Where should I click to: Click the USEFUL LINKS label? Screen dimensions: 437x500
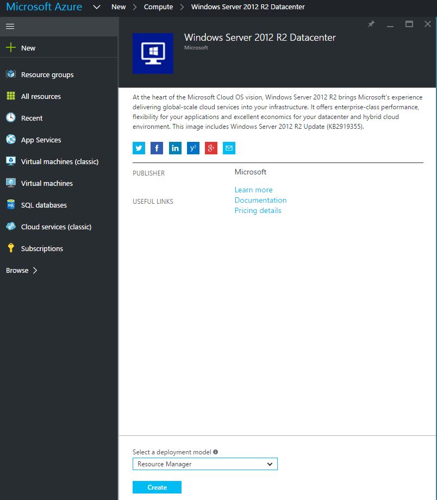[x=153, y=202]
